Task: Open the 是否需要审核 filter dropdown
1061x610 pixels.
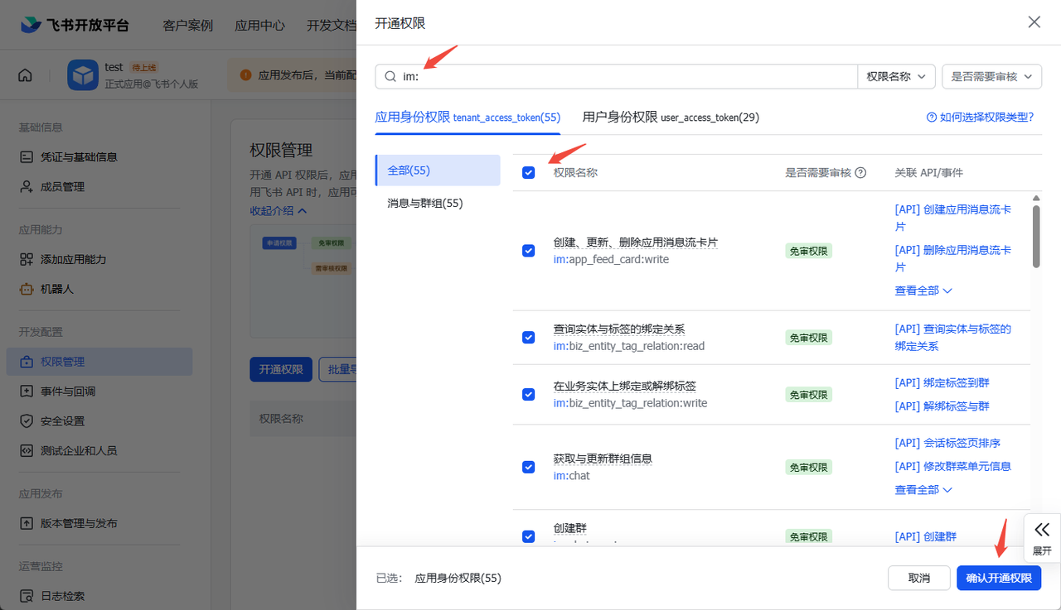Action: 991,76
